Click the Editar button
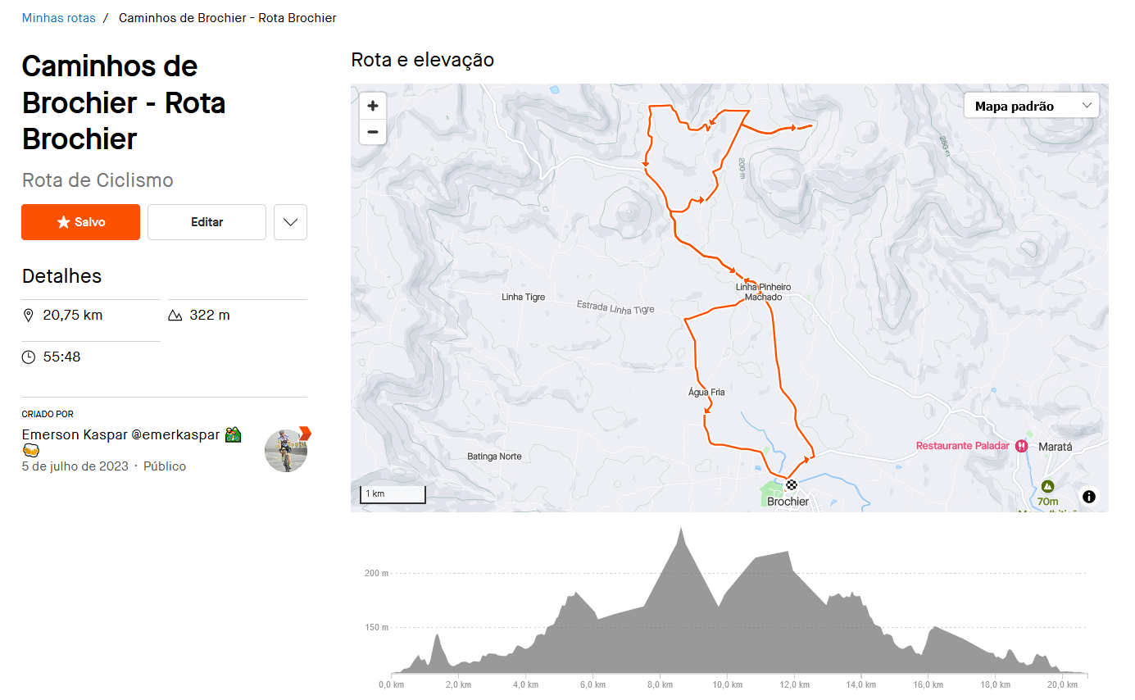 (207, 222)
